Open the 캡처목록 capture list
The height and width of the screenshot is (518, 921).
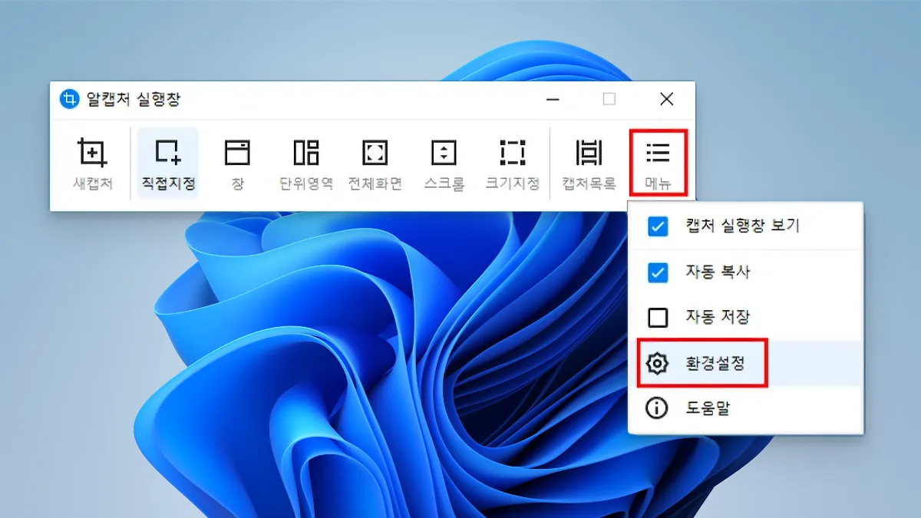pos(589,163)
